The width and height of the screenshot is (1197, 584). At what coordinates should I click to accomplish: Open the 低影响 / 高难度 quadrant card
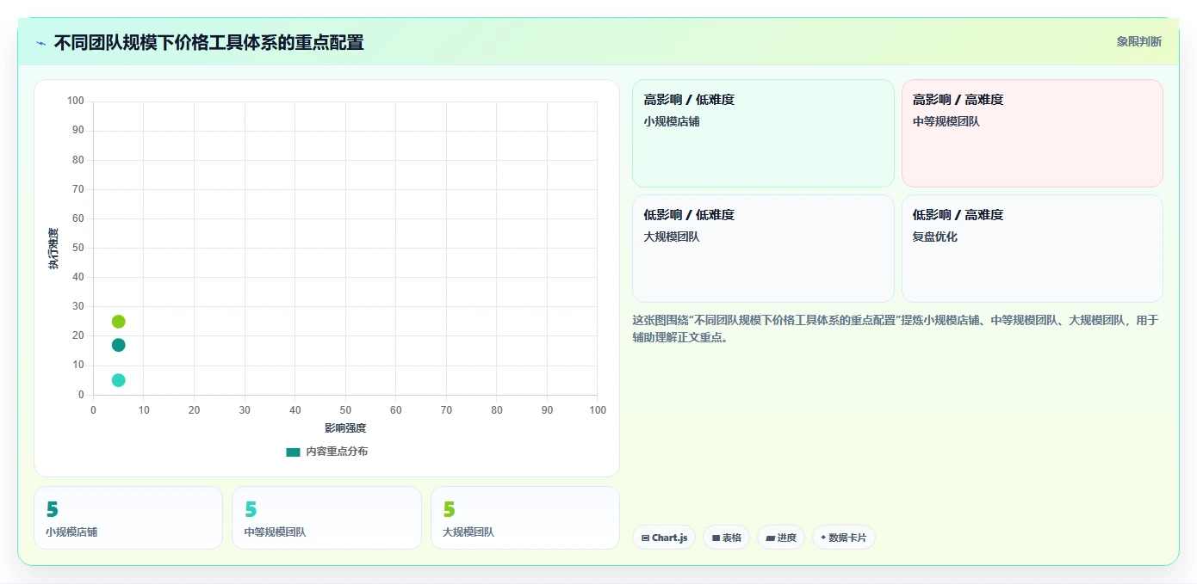coord(1032,249)
